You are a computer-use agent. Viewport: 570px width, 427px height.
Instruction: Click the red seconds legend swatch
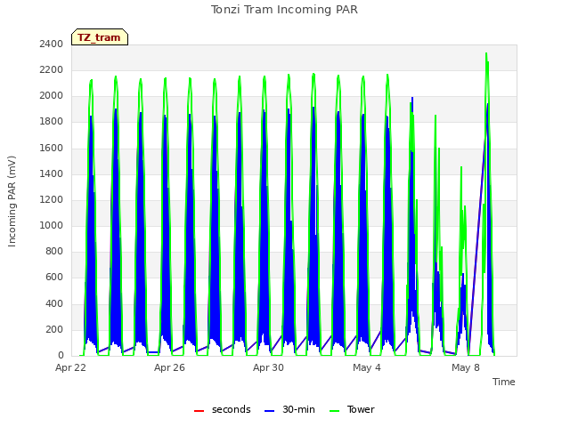click(x=199, y=411)
